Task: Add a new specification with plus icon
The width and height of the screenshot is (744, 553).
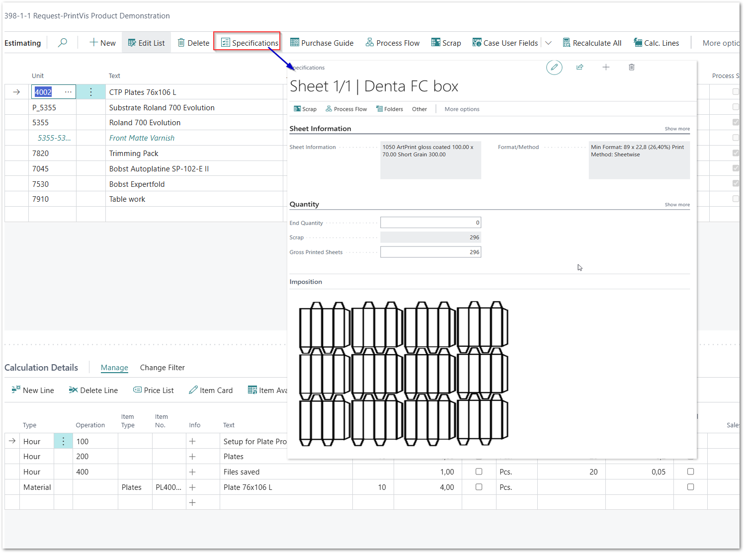Action: click(x=606, y=67)
